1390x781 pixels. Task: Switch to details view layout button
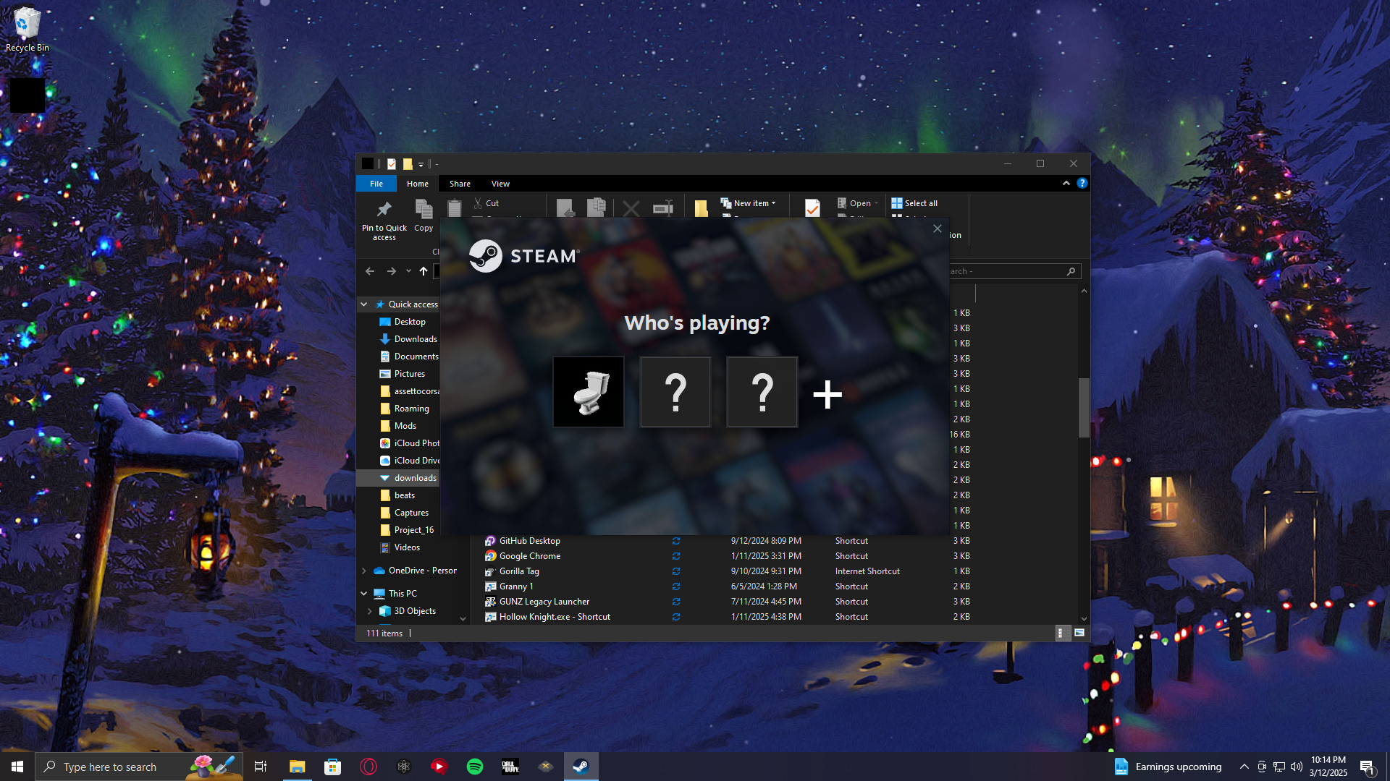click(x=1061, y=633)
